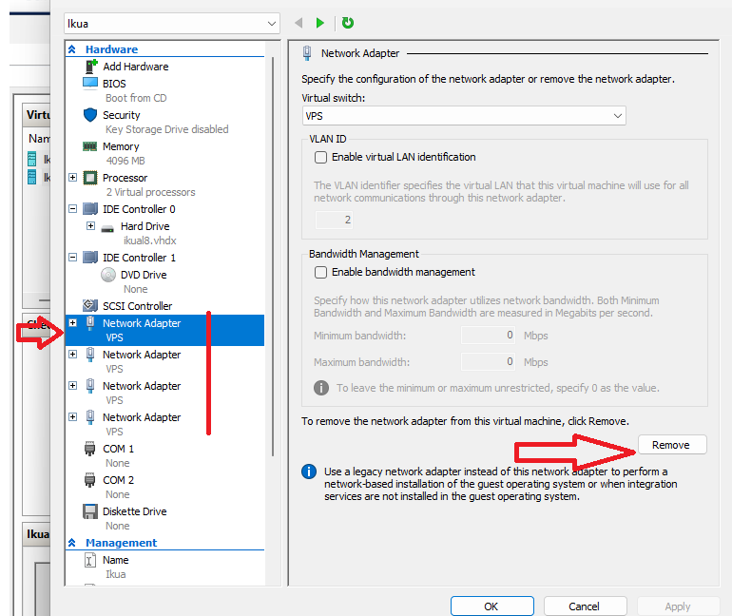Collapse the Hardware section chevron
The image size is (732, 616).
coord(72,49)
